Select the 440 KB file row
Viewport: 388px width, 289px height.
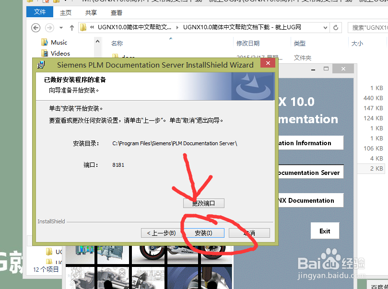tap(373, 98)
